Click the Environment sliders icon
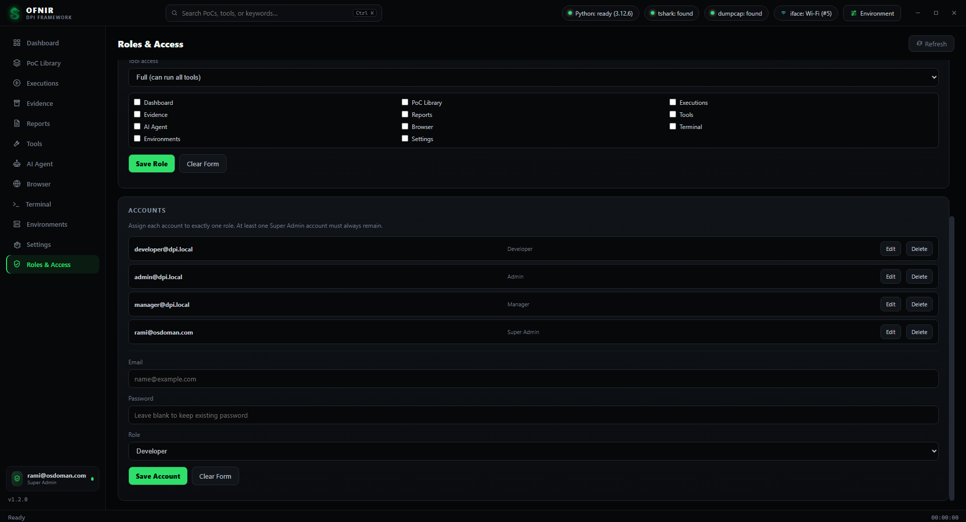Image resolution: width=966 pixels, height=522 pixels. (853, 13)
